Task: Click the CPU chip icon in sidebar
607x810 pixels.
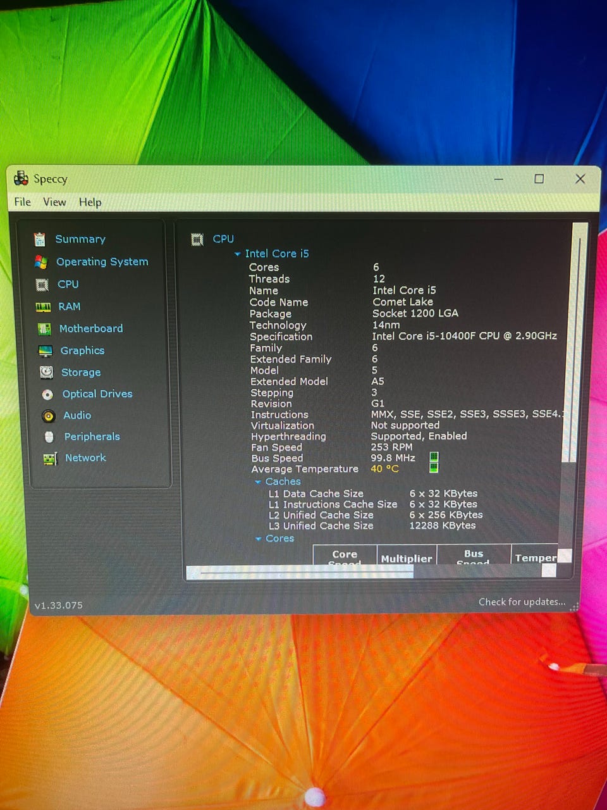Action: click(x=42, y=285)
